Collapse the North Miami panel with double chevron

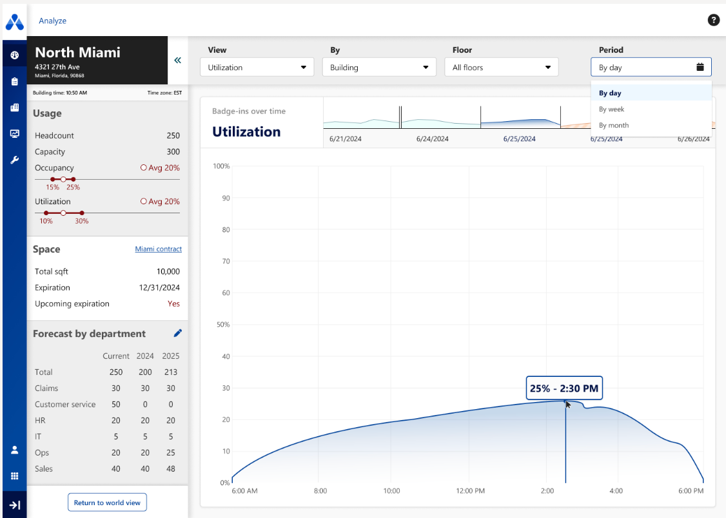(x=178, y=60)
